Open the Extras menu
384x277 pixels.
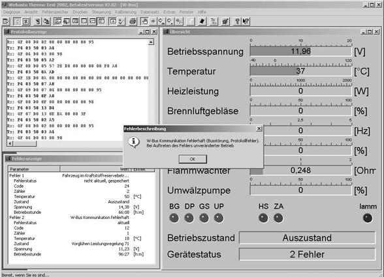click(170, 12)
